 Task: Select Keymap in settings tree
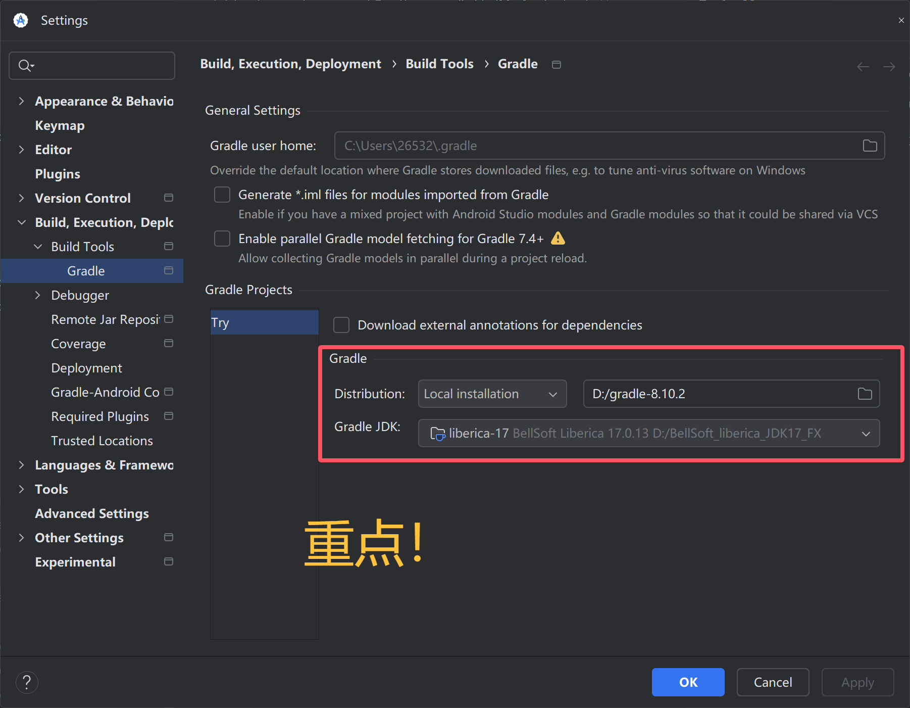point(60,125)
